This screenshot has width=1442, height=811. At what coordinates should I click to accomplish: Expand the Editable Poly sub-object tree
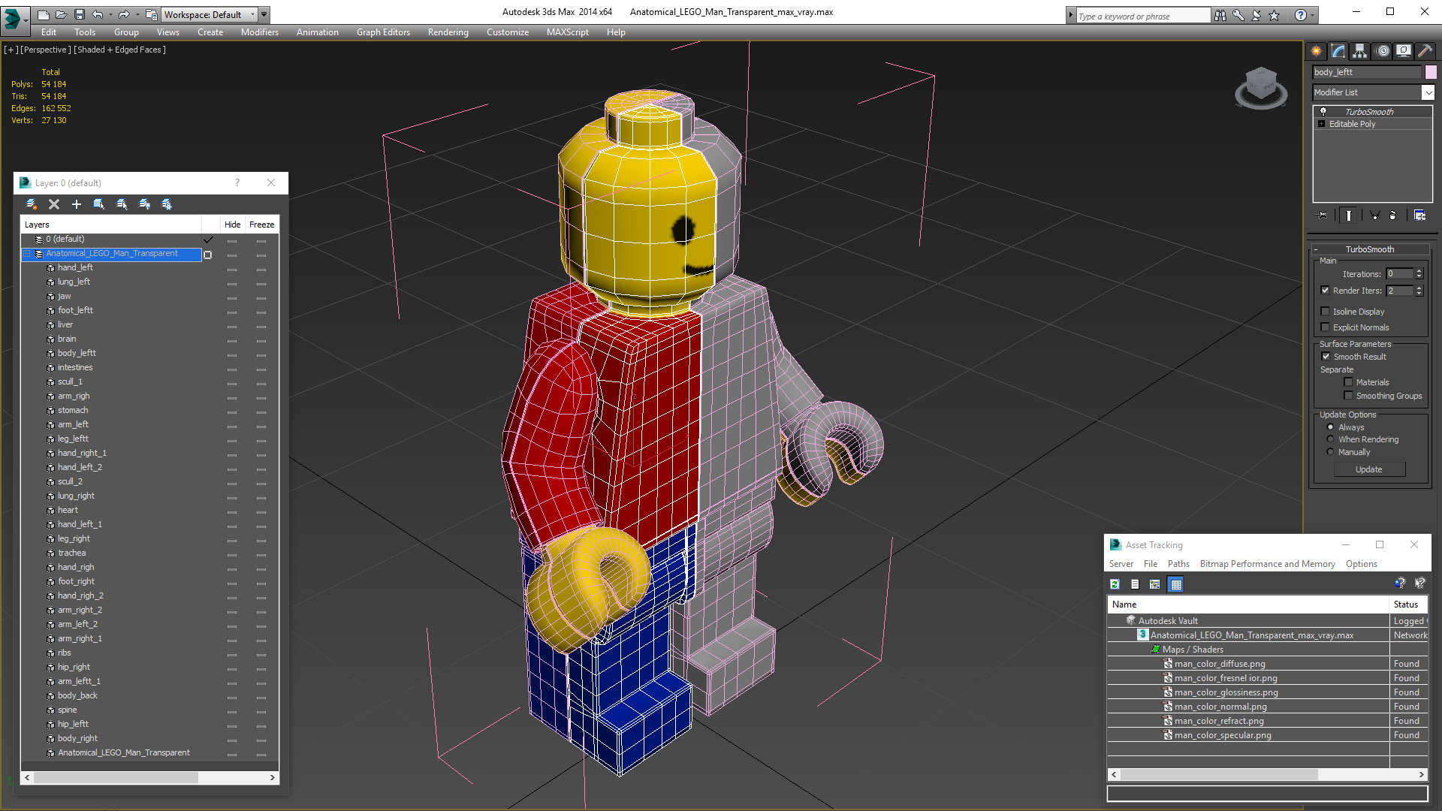(1321, 124)
